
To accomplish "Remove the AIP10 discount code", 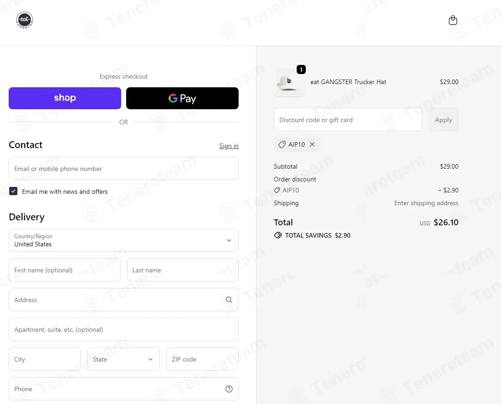I will click(312, 144).
